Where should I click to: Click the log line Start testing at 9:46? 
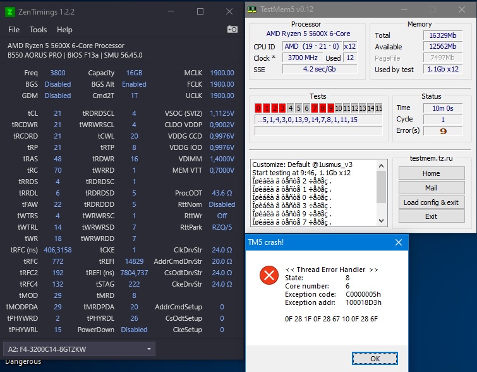(x=301, y=173)
